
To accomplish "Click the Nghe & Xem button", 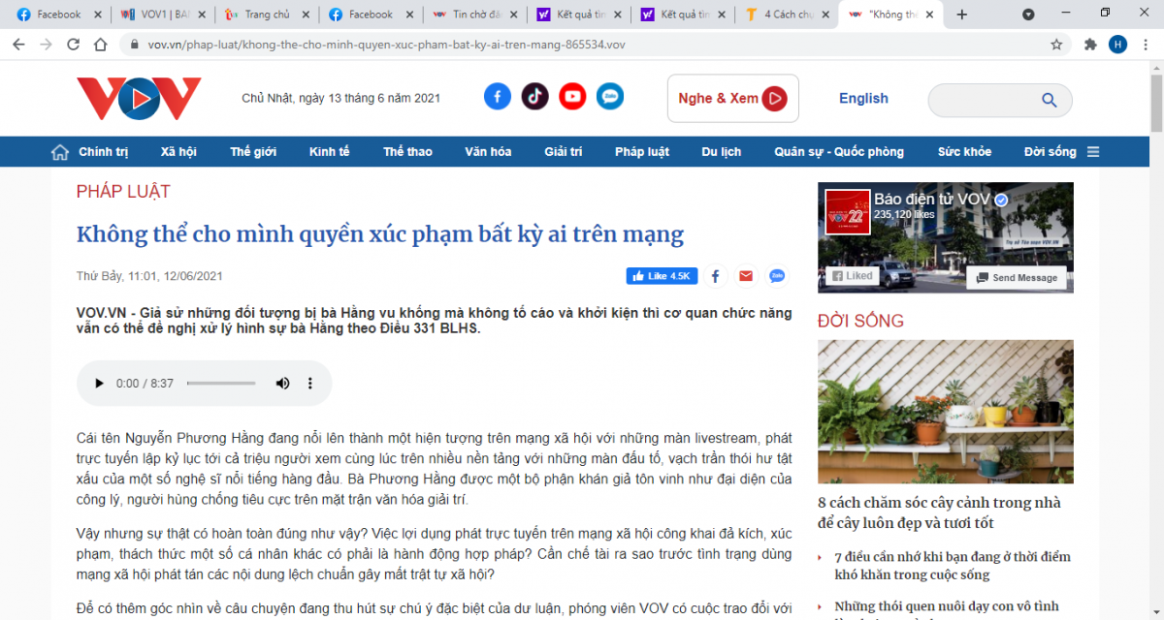I will click(x=732, y=99).
